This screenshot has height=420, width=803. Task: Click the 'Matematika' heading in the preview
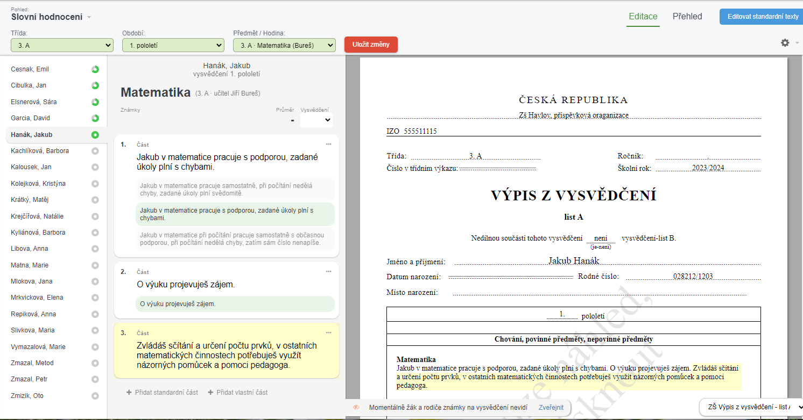pos(416,359)
